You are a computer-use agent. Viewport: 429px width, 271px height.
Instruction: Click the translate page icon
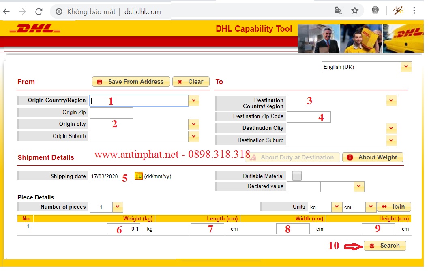(x=338, y=11)
